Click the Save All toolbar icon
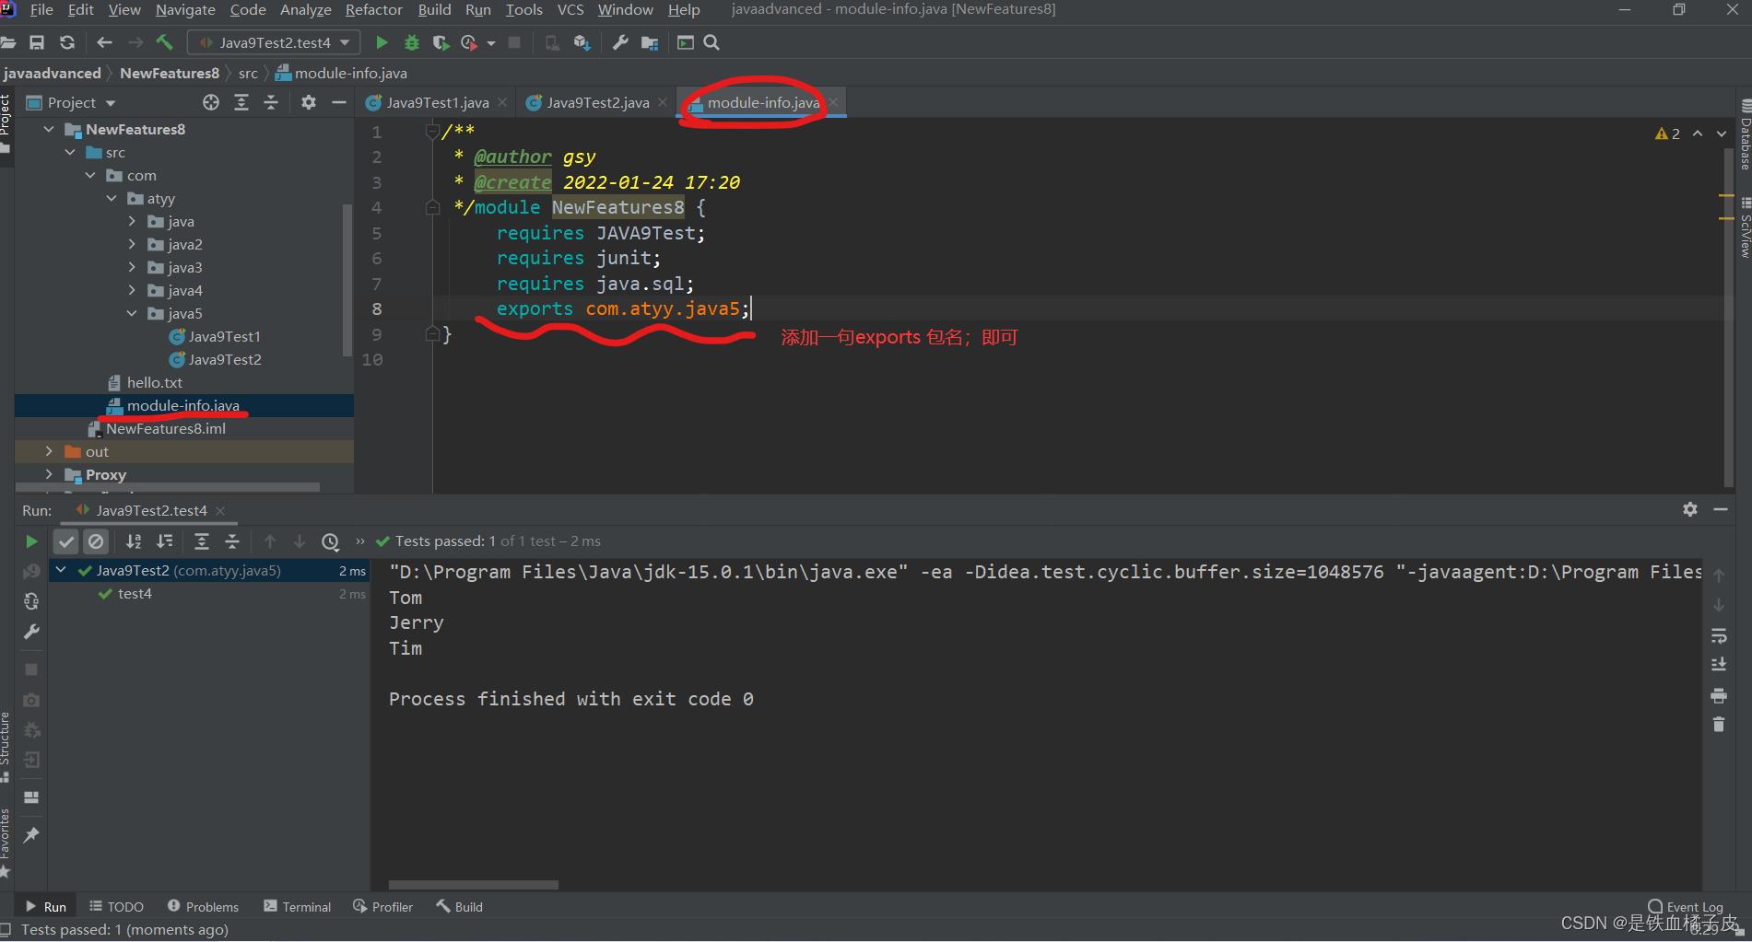The height and width of the screenshot is (942, 1752). click(37, 42)
